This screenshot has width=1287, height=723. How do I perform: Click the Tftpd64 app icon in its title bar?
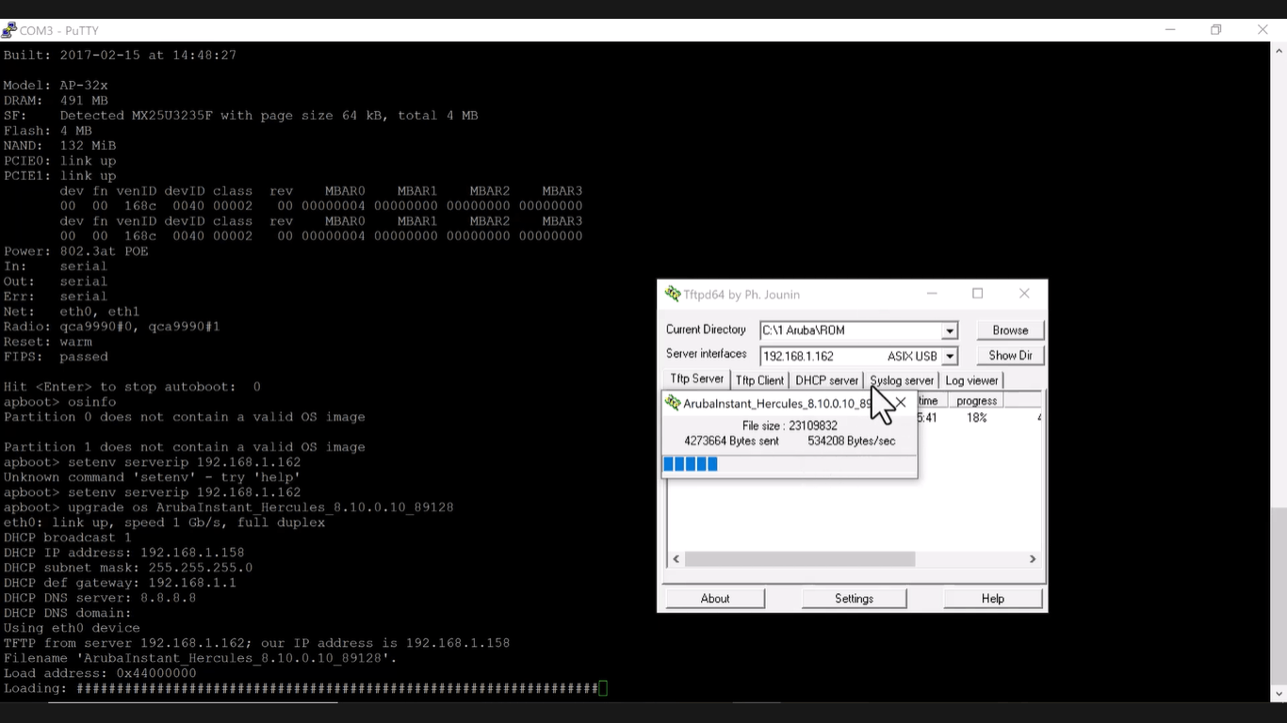pos(673,294)
